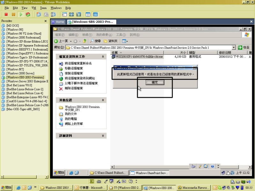Select the Windows-SBS-2003-Pre... tab
The image size is (255, 191).
(x=91, y=22)
